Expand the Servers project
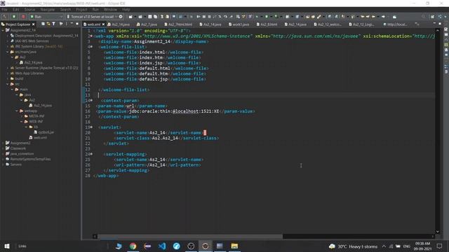 [3, 164]
